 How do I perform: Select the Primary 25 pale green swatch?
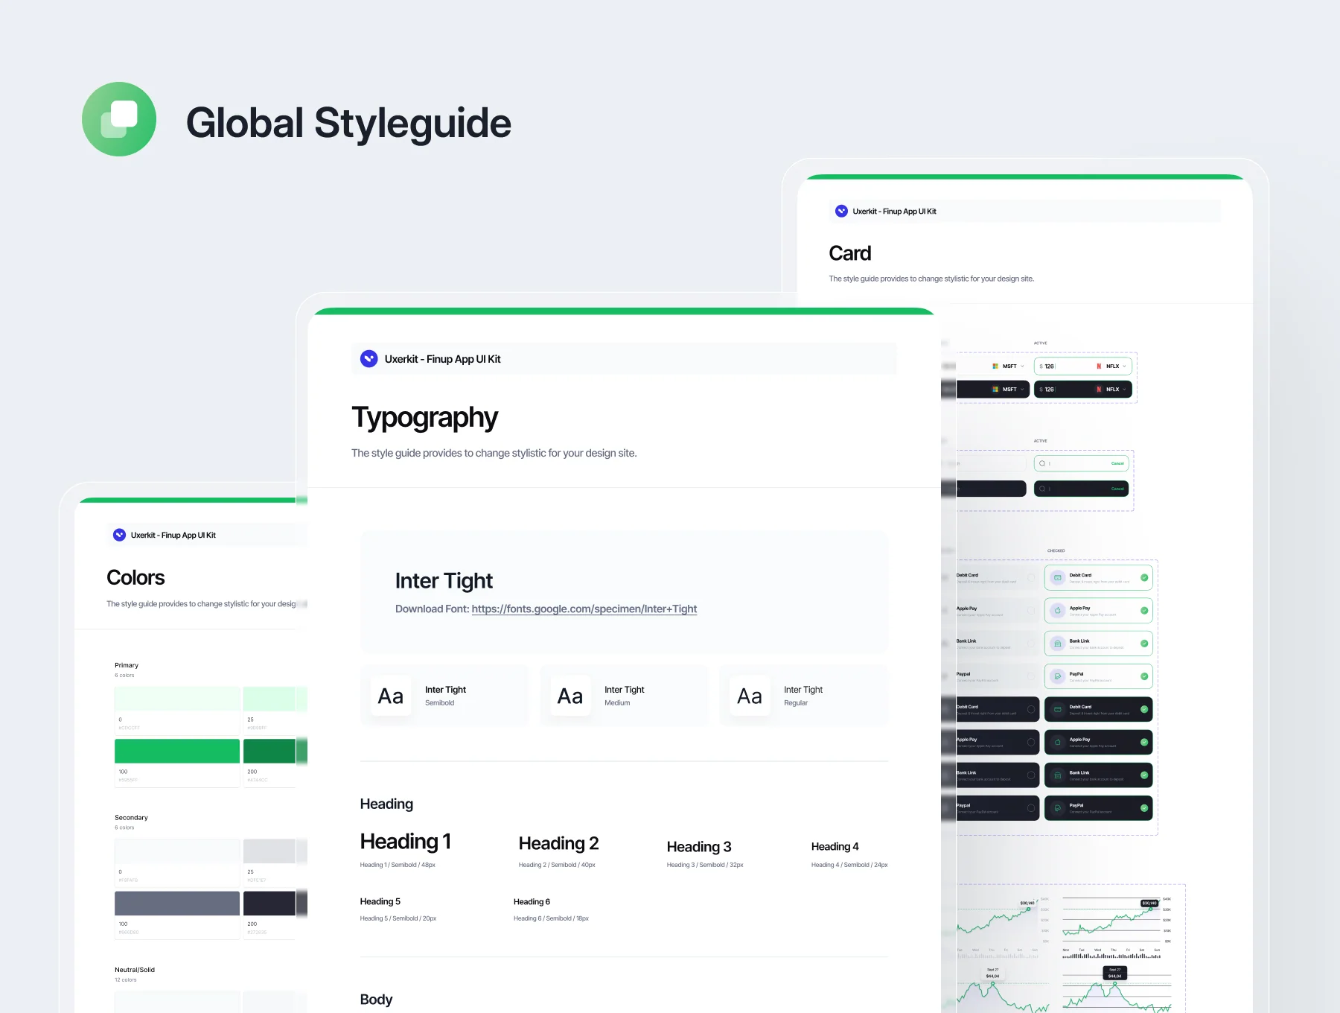[269, 699]
